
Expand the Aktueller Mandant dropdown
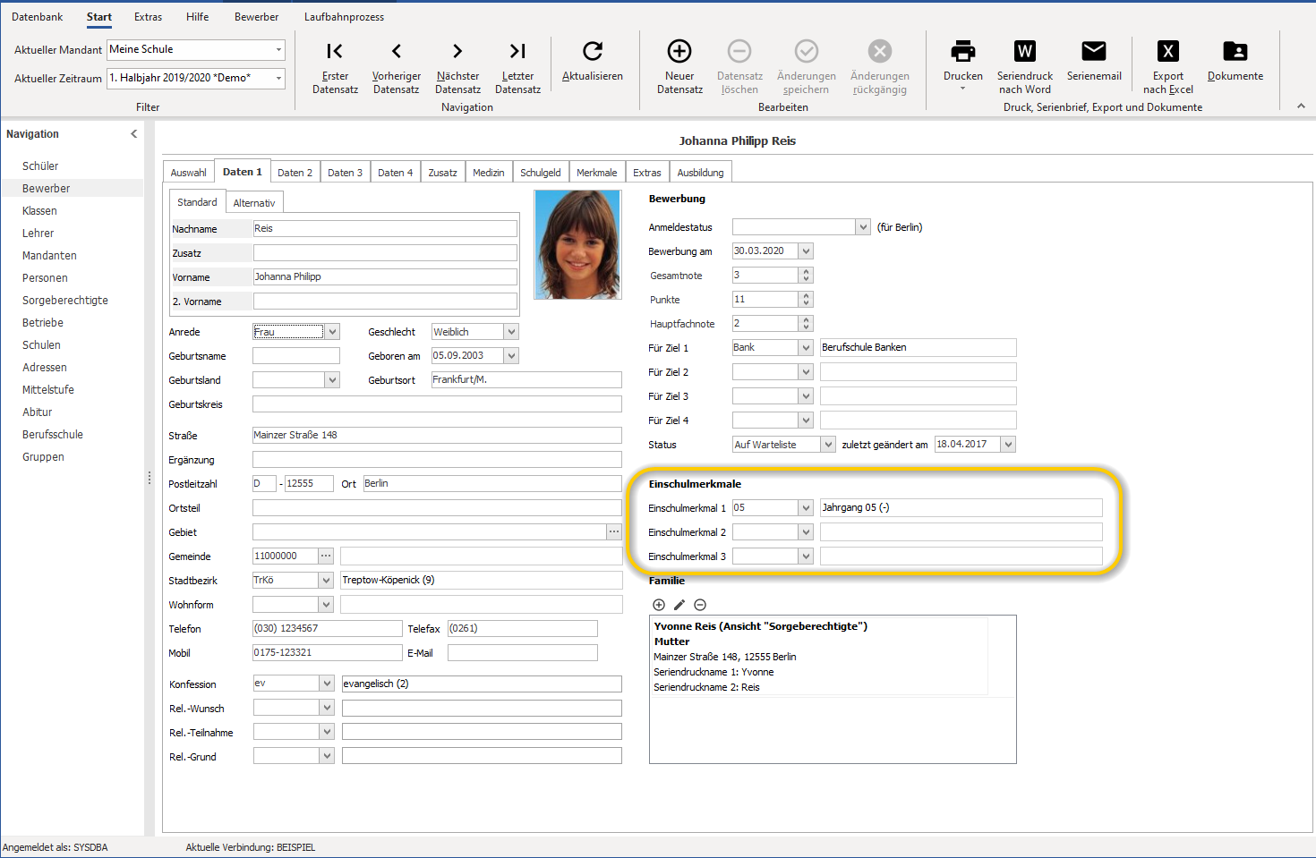278,50
